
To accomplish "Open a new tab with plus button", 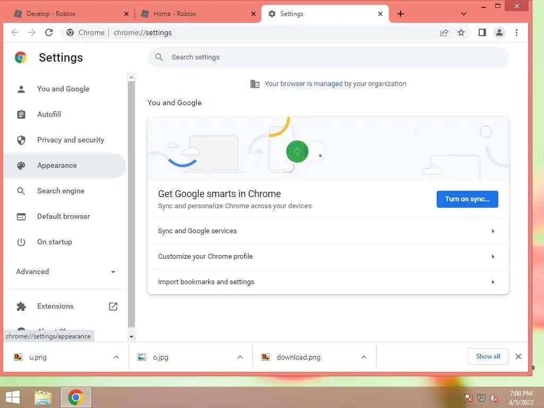I will point(401,14).
